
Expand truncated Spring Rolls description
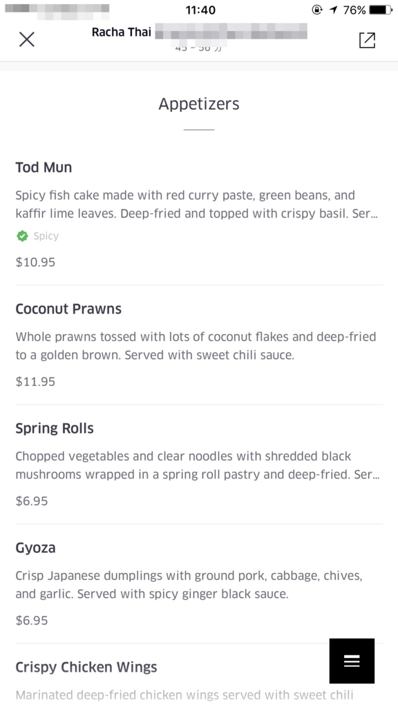point(197,465)
